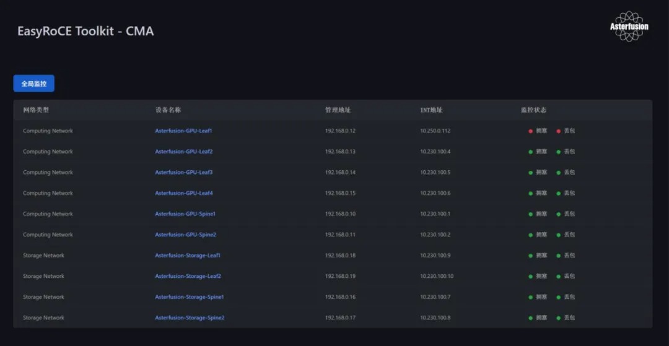Screen dimensions: 669x346
Task: Open the Asterfusion-Storage-Spine1 device link
Action: tap(189, 297)
